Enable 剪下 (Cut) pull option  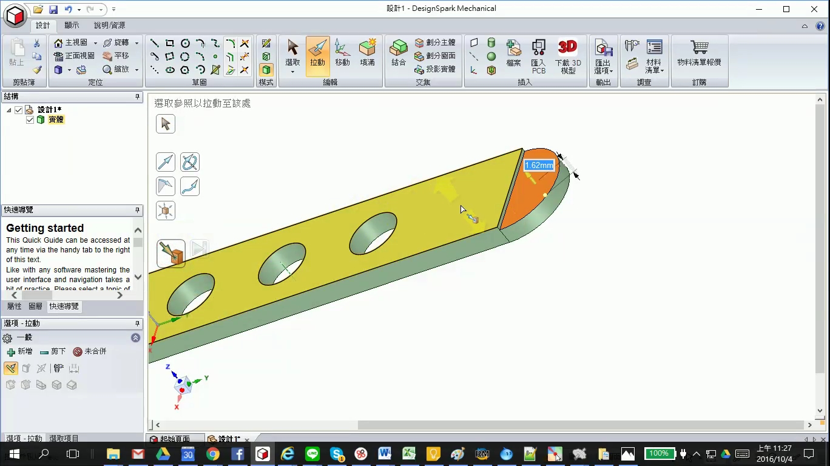click(53, 351)
